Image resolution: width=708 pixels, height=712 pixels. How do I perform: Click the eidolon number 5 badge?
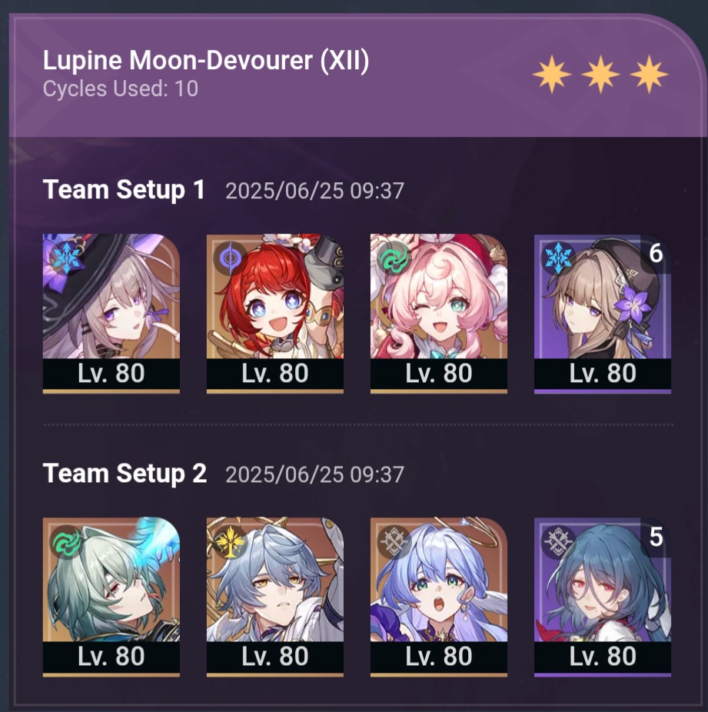click(x=656, y=537)
